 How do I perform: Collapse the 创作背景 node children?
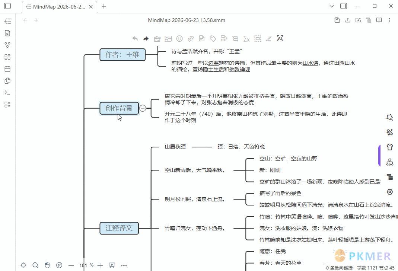click(143, 108)
